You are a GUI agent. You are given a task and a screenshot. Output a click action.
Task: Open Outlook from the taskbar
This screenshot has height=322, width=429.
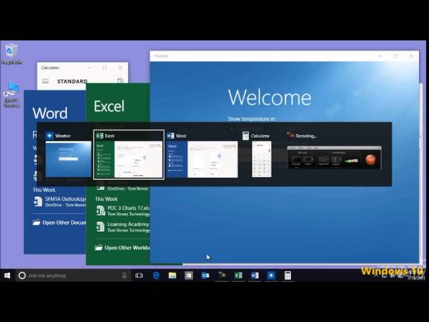tap(205, 276)
